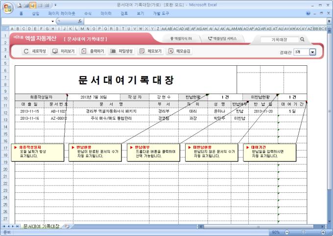Select column header K
Image resolution: width=333 pixels, height=236 pixels.
click(x=71, y=28)
